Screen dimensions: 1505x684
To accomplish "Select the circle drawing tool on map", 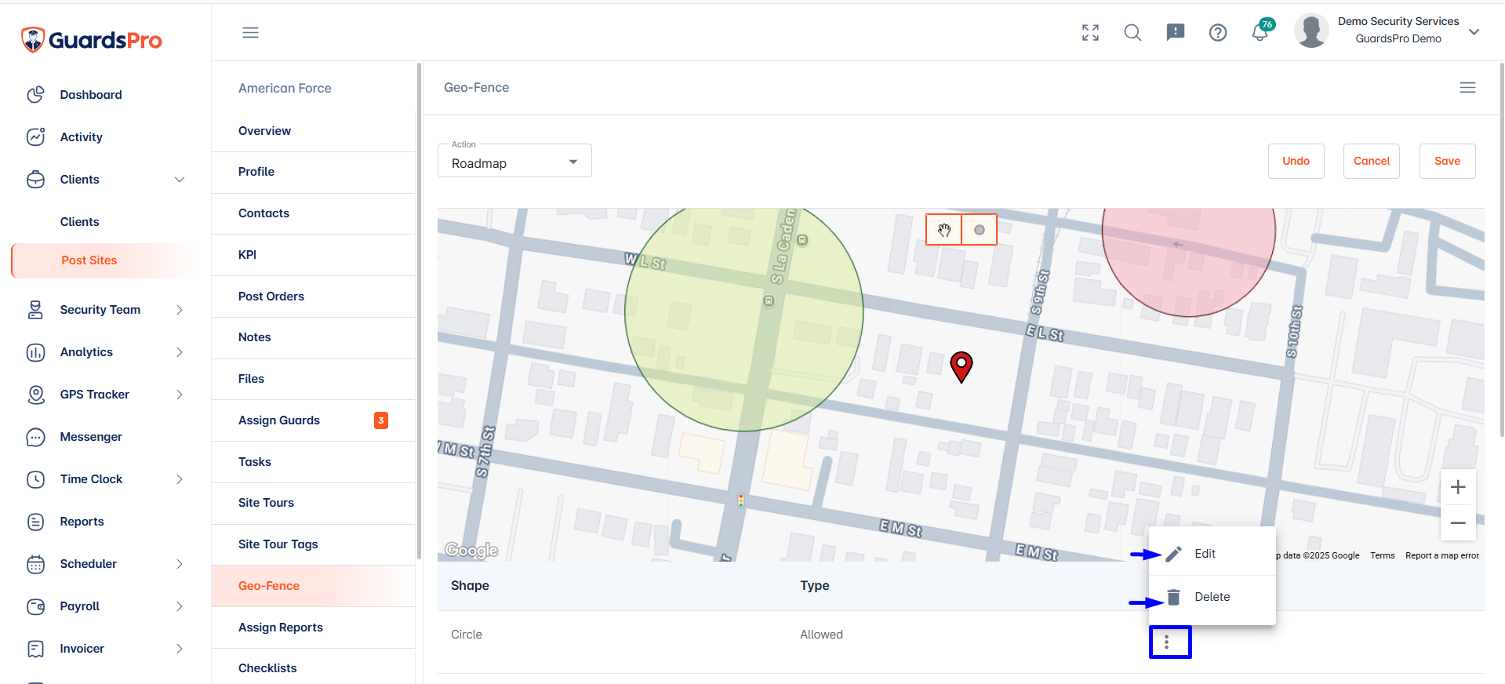I will click(979, 230).
